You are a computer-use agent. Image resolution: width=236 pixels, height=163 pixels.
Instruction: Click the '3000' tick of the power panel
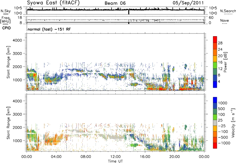[x=17, y=54]
